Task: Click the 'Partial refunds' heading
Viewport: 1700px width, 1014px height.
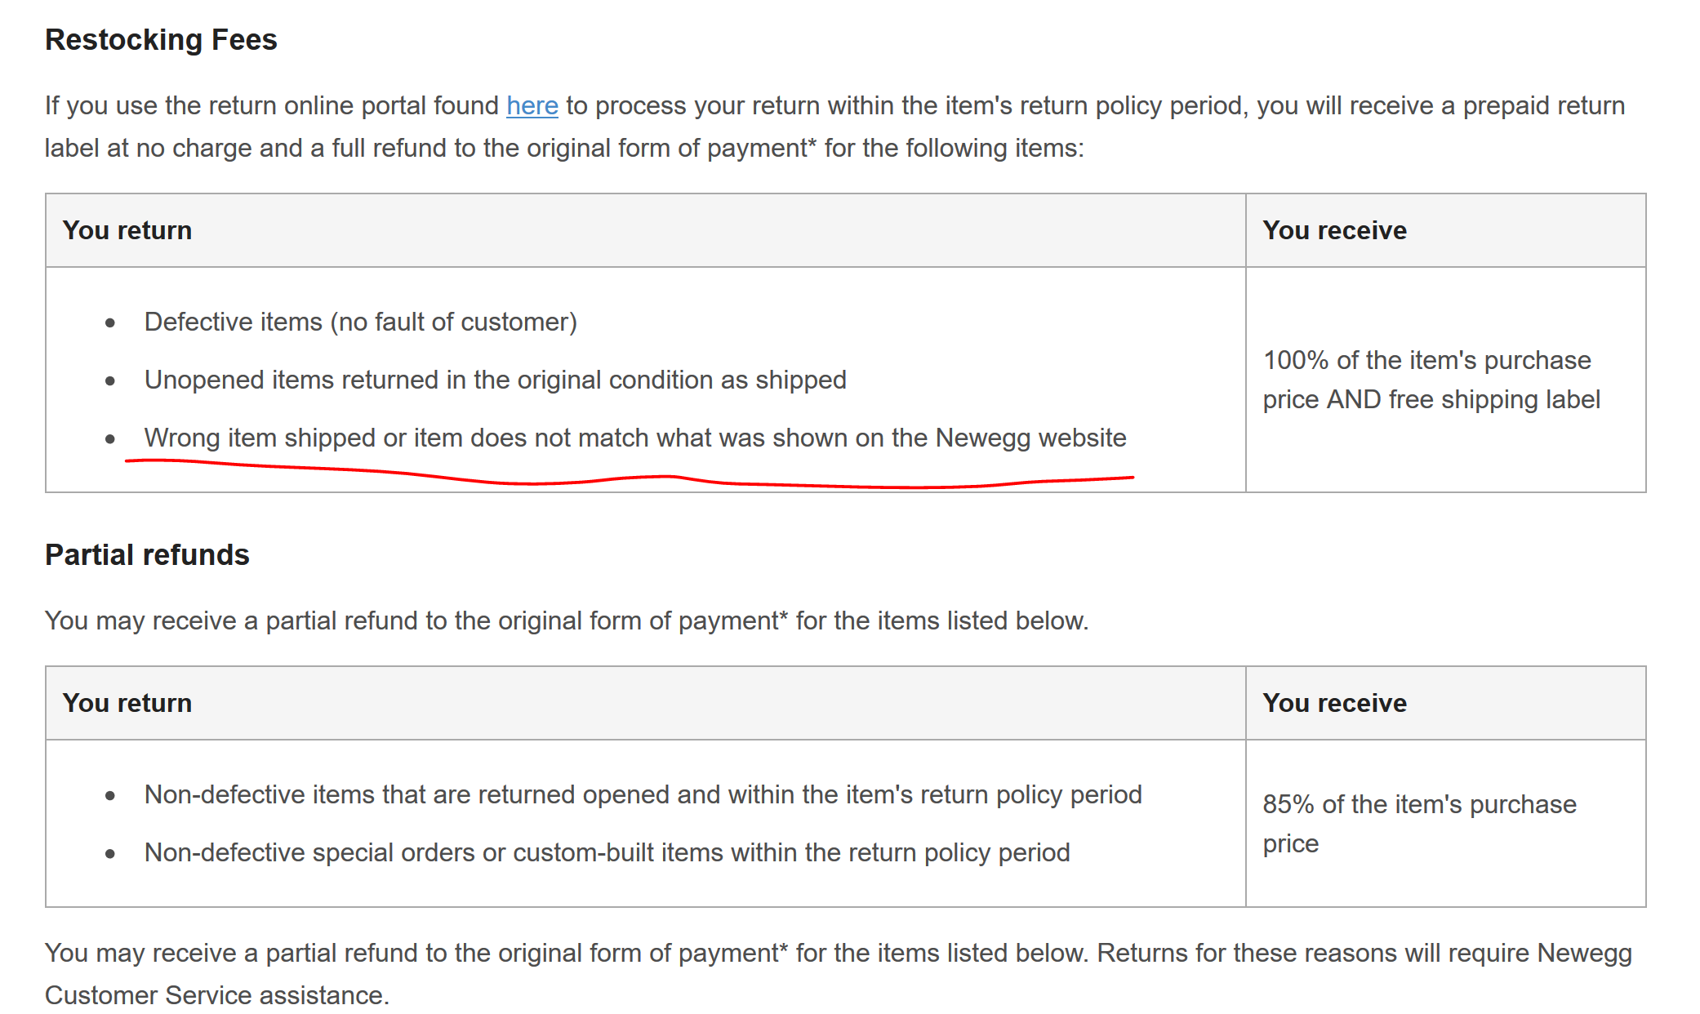Action: pos(147,554)
